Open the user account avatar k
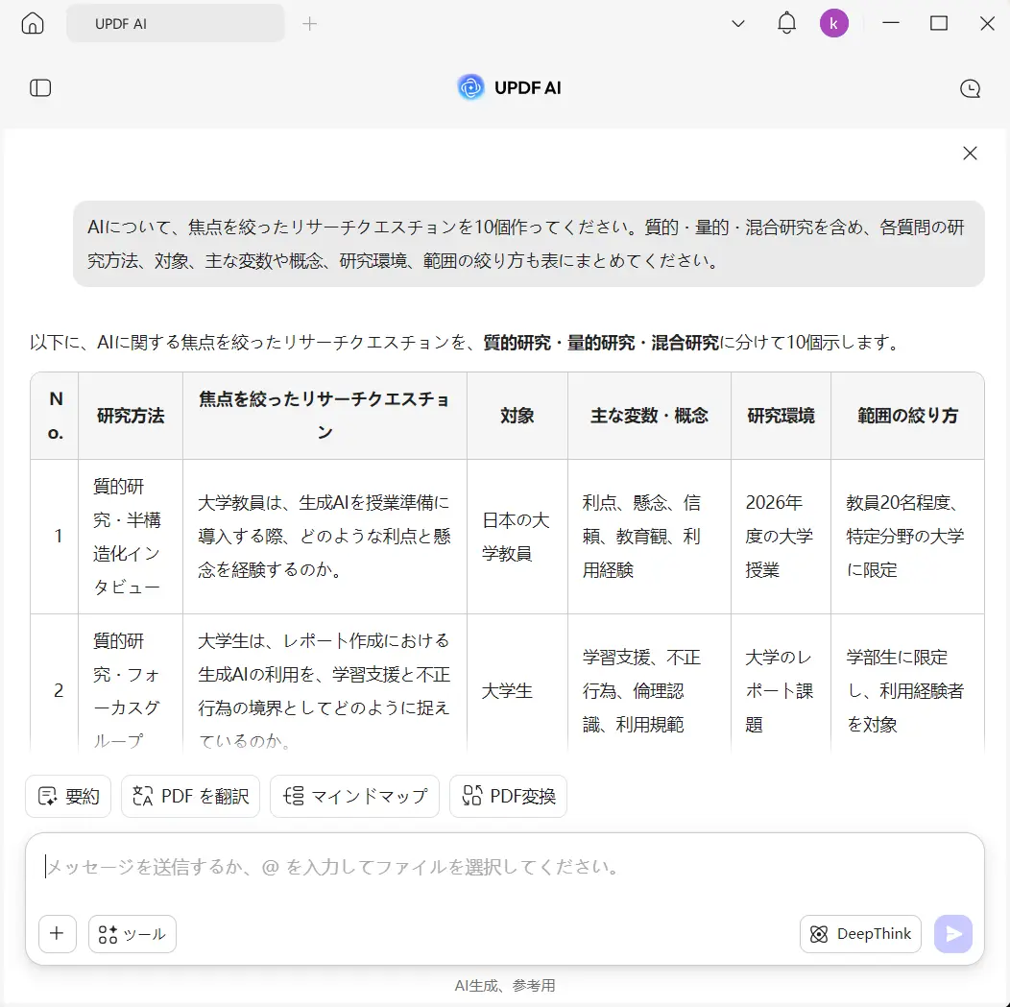 point(833,23)
